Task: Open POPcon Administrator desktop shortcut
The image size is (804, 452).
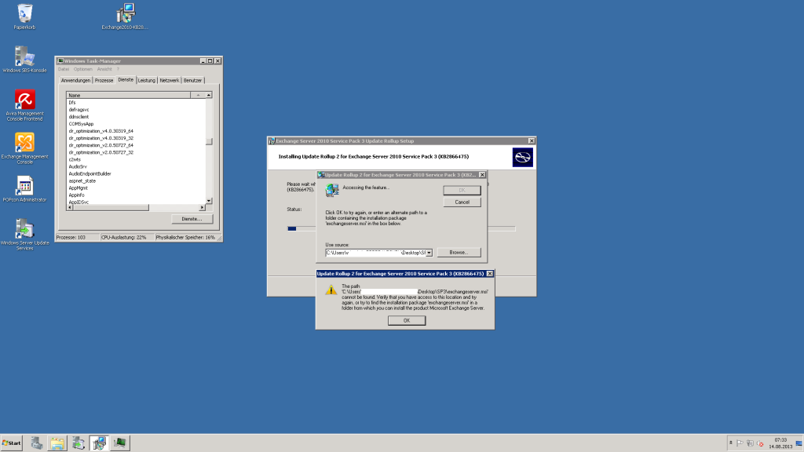Action: click(x=24, y=189)
